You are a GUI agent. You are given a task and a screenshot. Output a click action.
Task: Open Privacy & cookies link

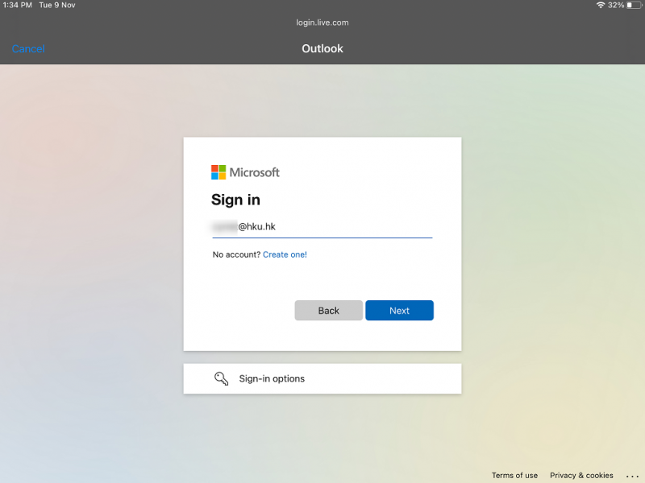point(581,475)
